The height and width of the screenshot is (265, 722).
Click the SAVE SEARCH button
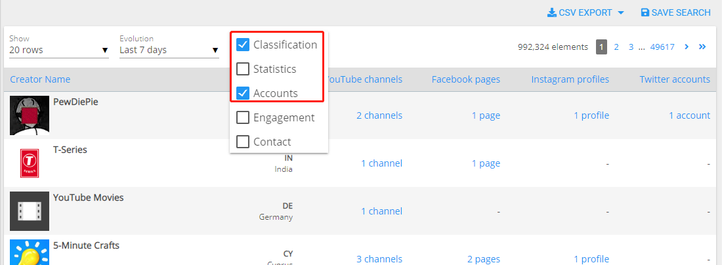click(675, 13)
